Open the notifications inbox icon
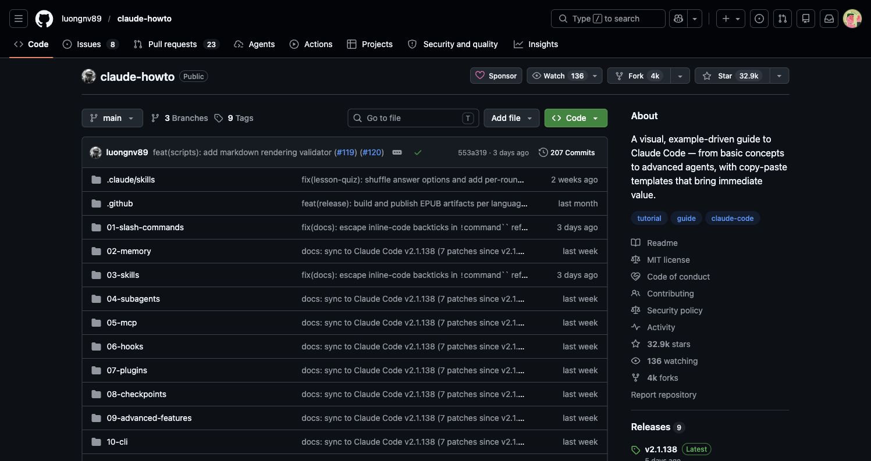The width and height of the screenshot is (871, 461). pyautogui.click(x=829, y=19)
